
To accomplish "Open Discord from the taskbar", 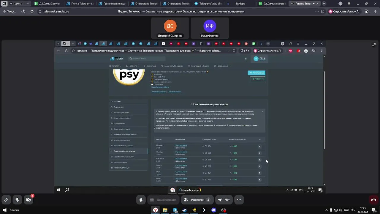I will click(x=213, y=210).
